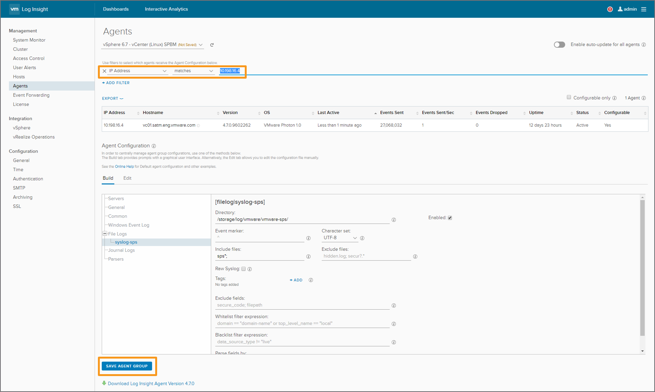
Task: Select Parsers in the tree
Action: pos(116,259)
